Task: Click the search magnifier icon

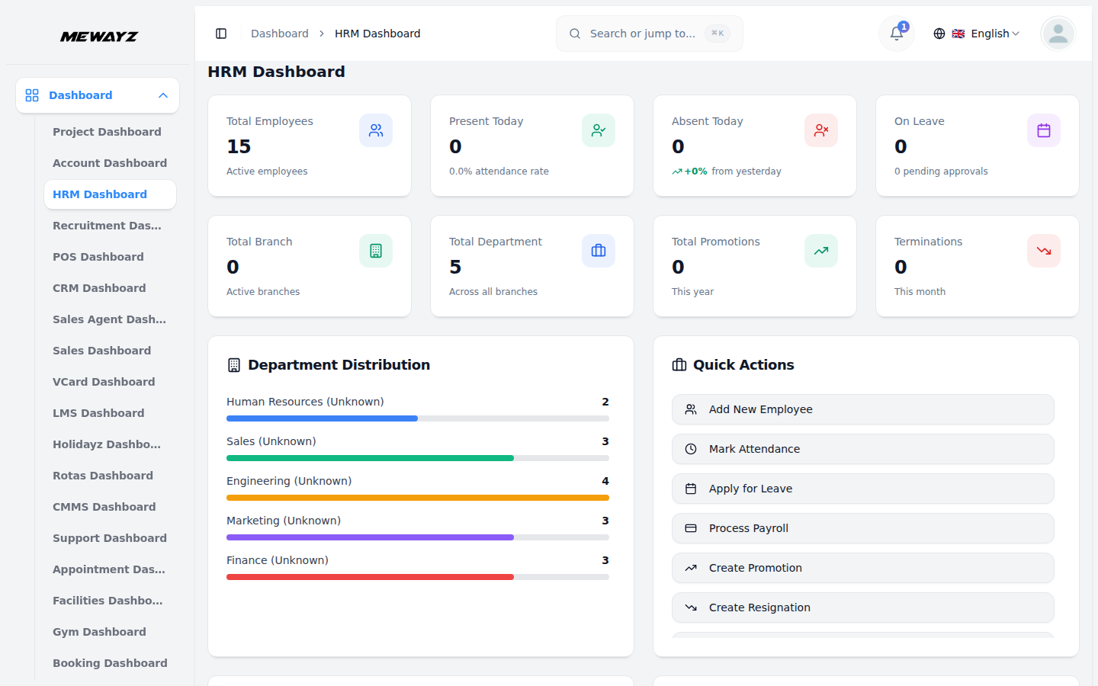Action: coord(575,34)
